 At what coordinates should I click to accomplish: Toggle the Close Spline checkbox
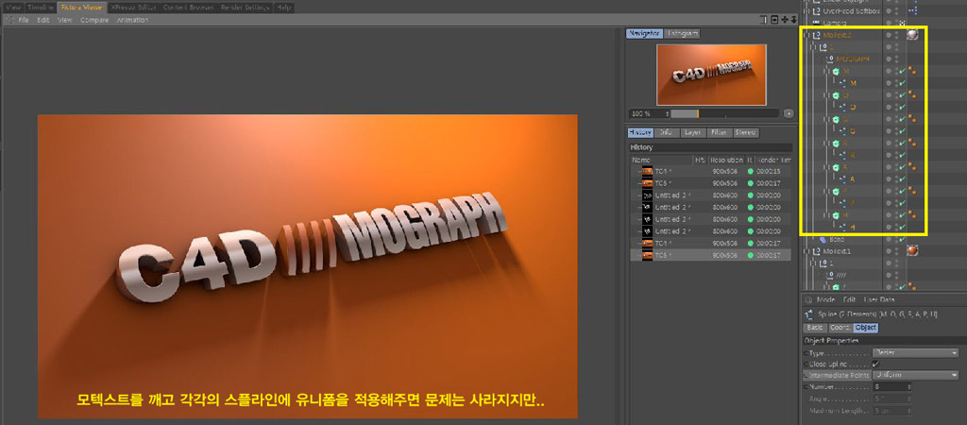tap(876, 364)
